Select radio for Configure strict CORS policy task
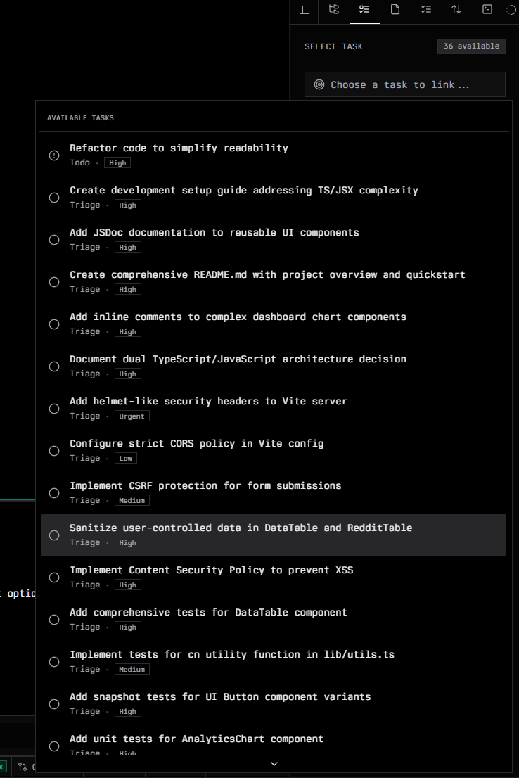Image resolution: width=519 pixels, height=778 pixels. pos(54,450)
